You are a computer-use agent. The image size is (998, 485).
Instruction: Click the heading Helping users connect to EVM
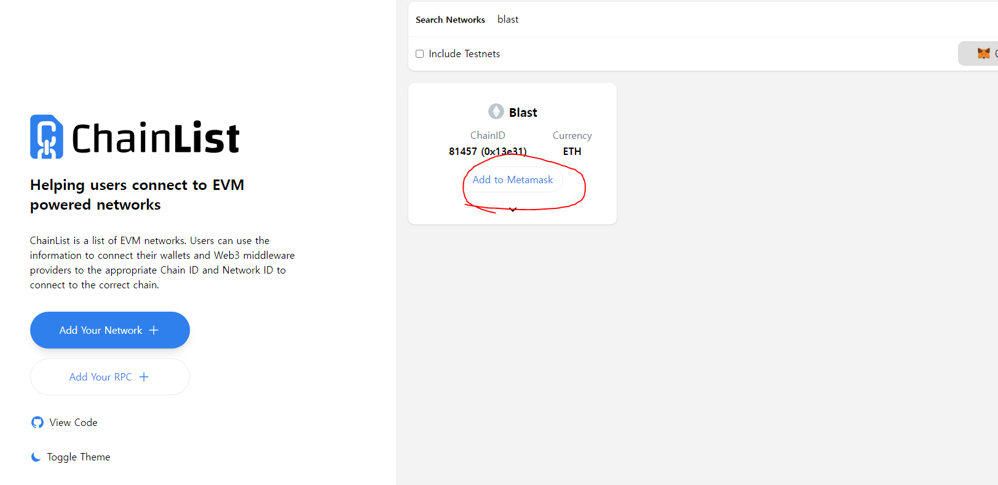pos(137,195)
